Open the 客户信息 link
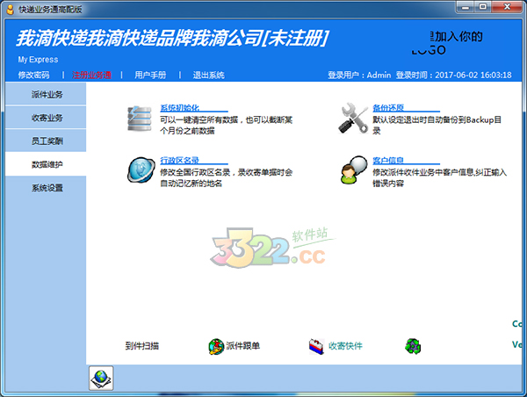 pos(388,161)
